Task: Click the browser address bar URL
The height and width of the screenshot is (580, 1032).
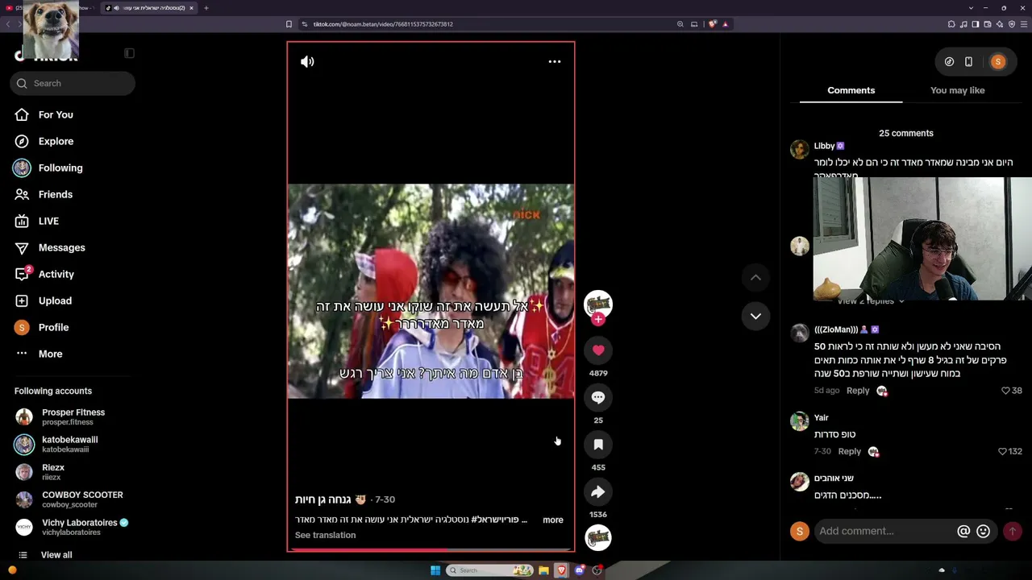Action: pos(383,24)
